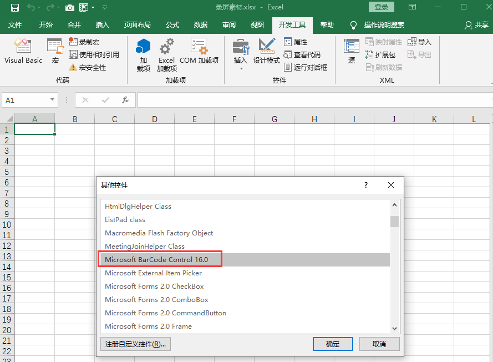Switch to the 数据 data tab
The height and width of the screenshot is (362, 493).
(201, 25)
